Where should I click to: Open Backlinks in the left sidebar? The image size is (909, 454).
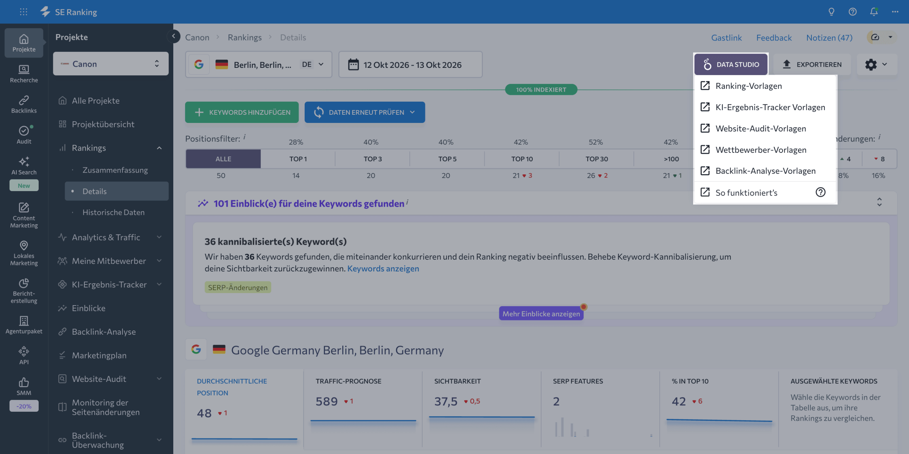coord(24,104)
